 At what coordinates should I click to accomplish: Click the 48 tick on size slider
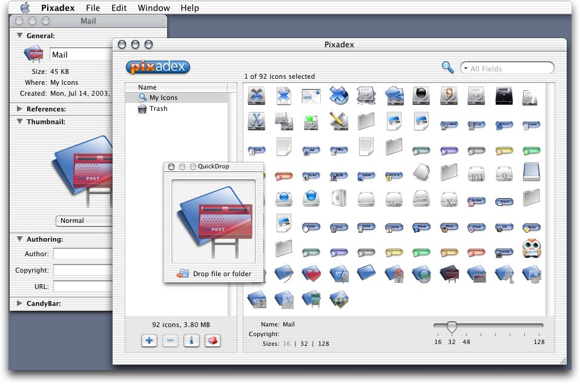[466, 342]
